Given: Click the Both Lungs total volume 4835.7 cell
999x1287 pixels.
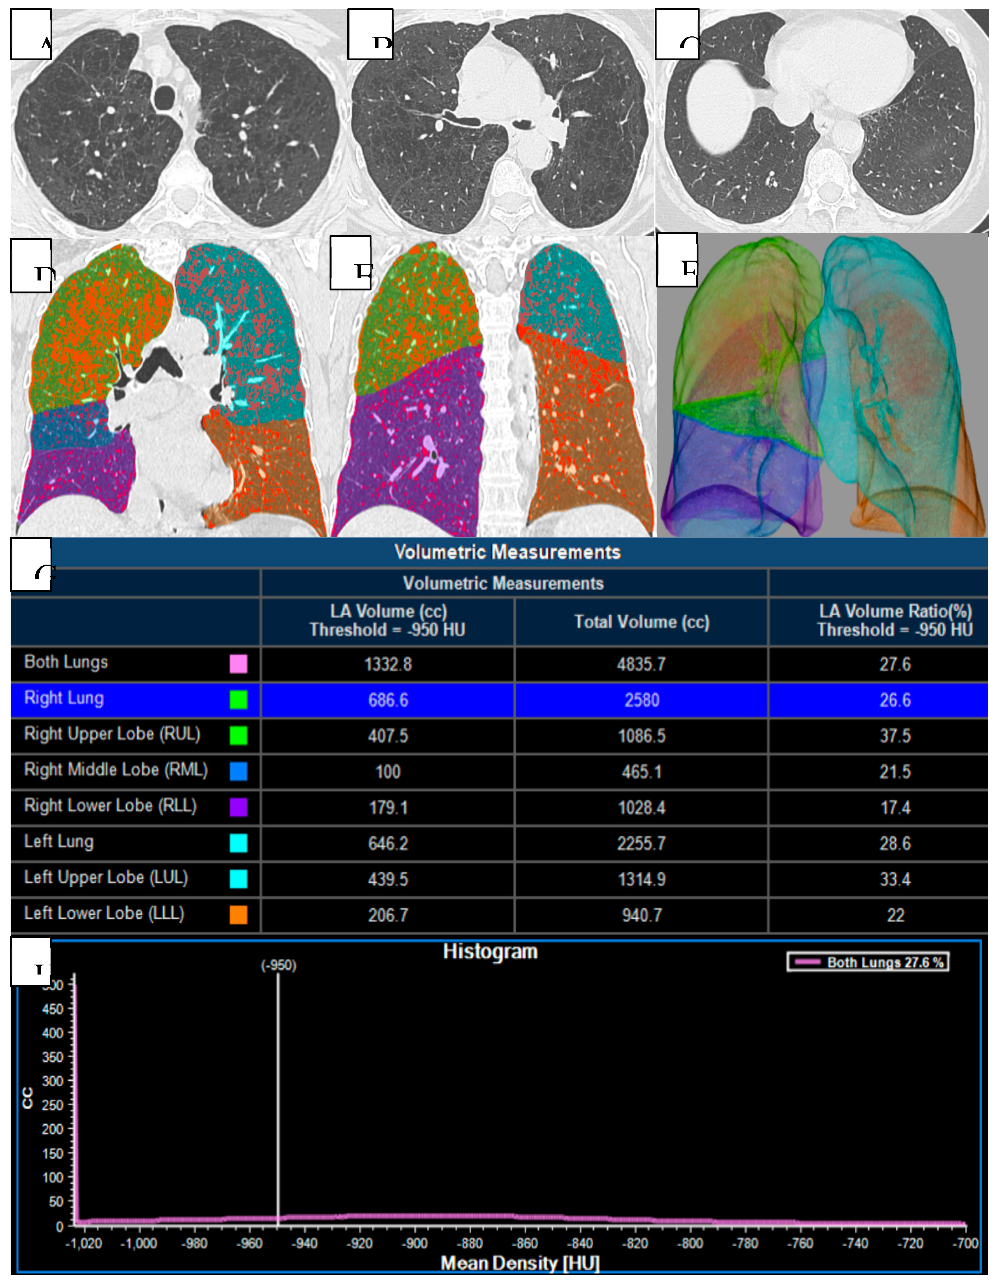Looking at the screenshot, I should coord(641,665).
